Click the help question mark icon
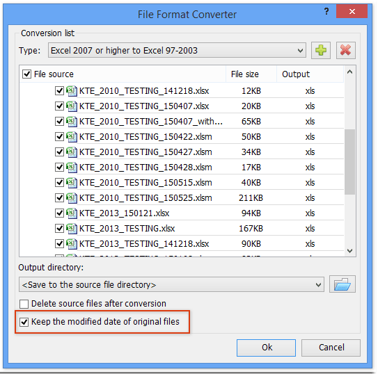 pos(326,11)
